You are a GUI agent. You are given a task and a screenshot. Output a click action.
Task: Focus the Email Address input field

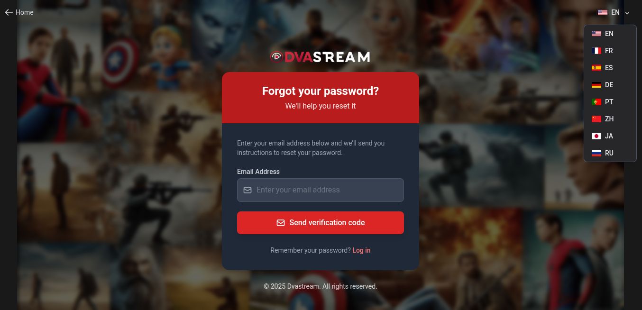321,190
